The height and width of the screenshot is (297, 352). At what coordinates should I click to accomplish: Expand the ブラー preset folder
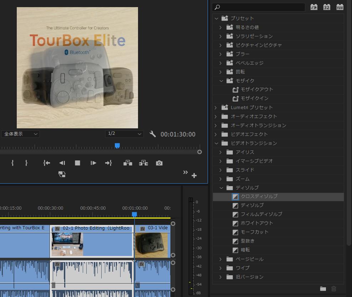point(220,54)
